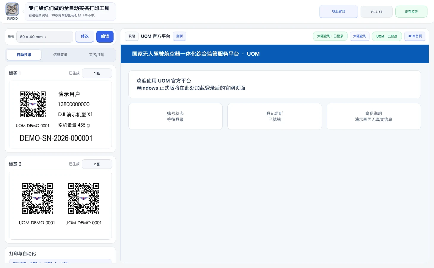The width and height of the screenshot is (434, 268).
Task: Click the blue 编辑 button
Action: point(105,36)
